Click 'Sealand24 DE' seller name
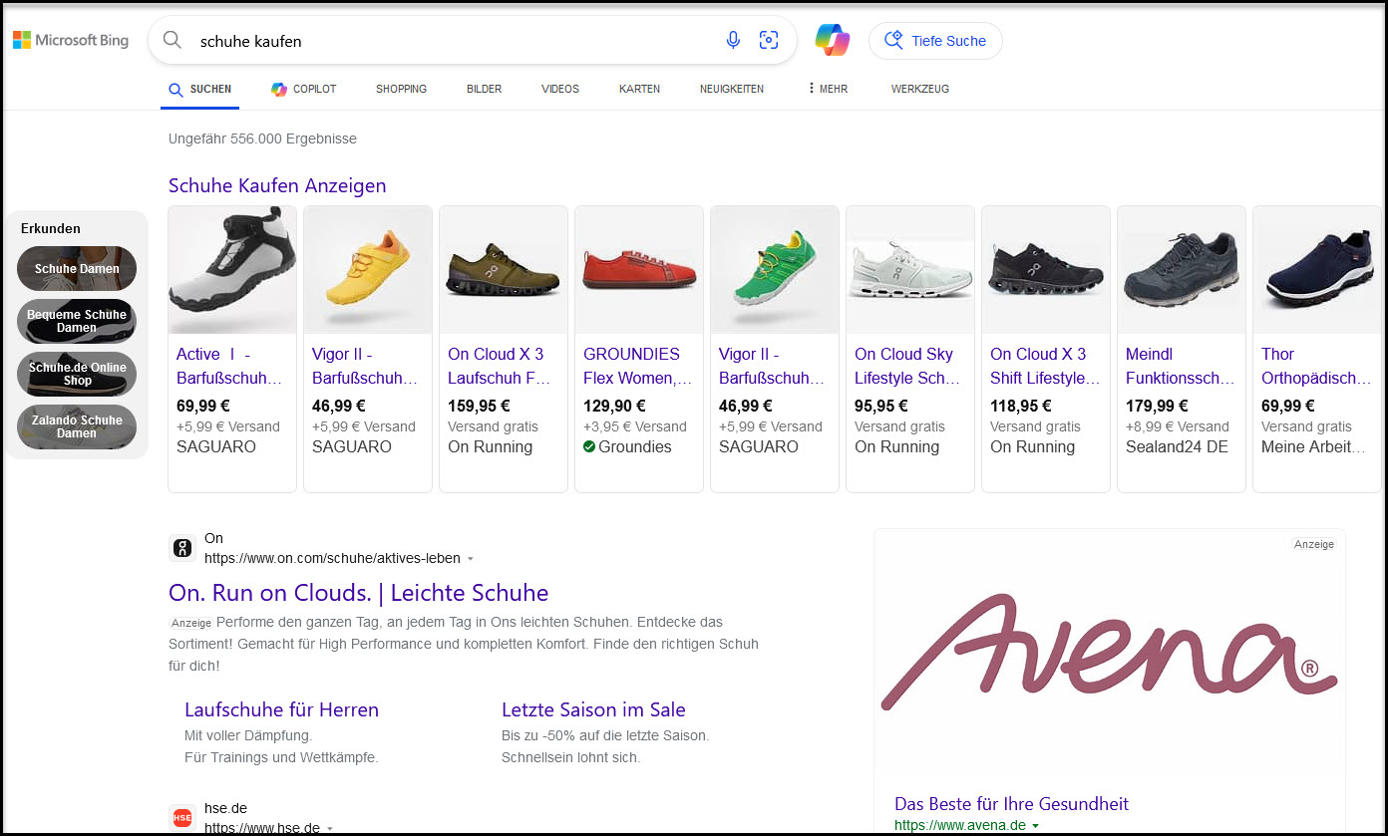This screenshot has width=1388, height=836. (x=1177, y=447)
